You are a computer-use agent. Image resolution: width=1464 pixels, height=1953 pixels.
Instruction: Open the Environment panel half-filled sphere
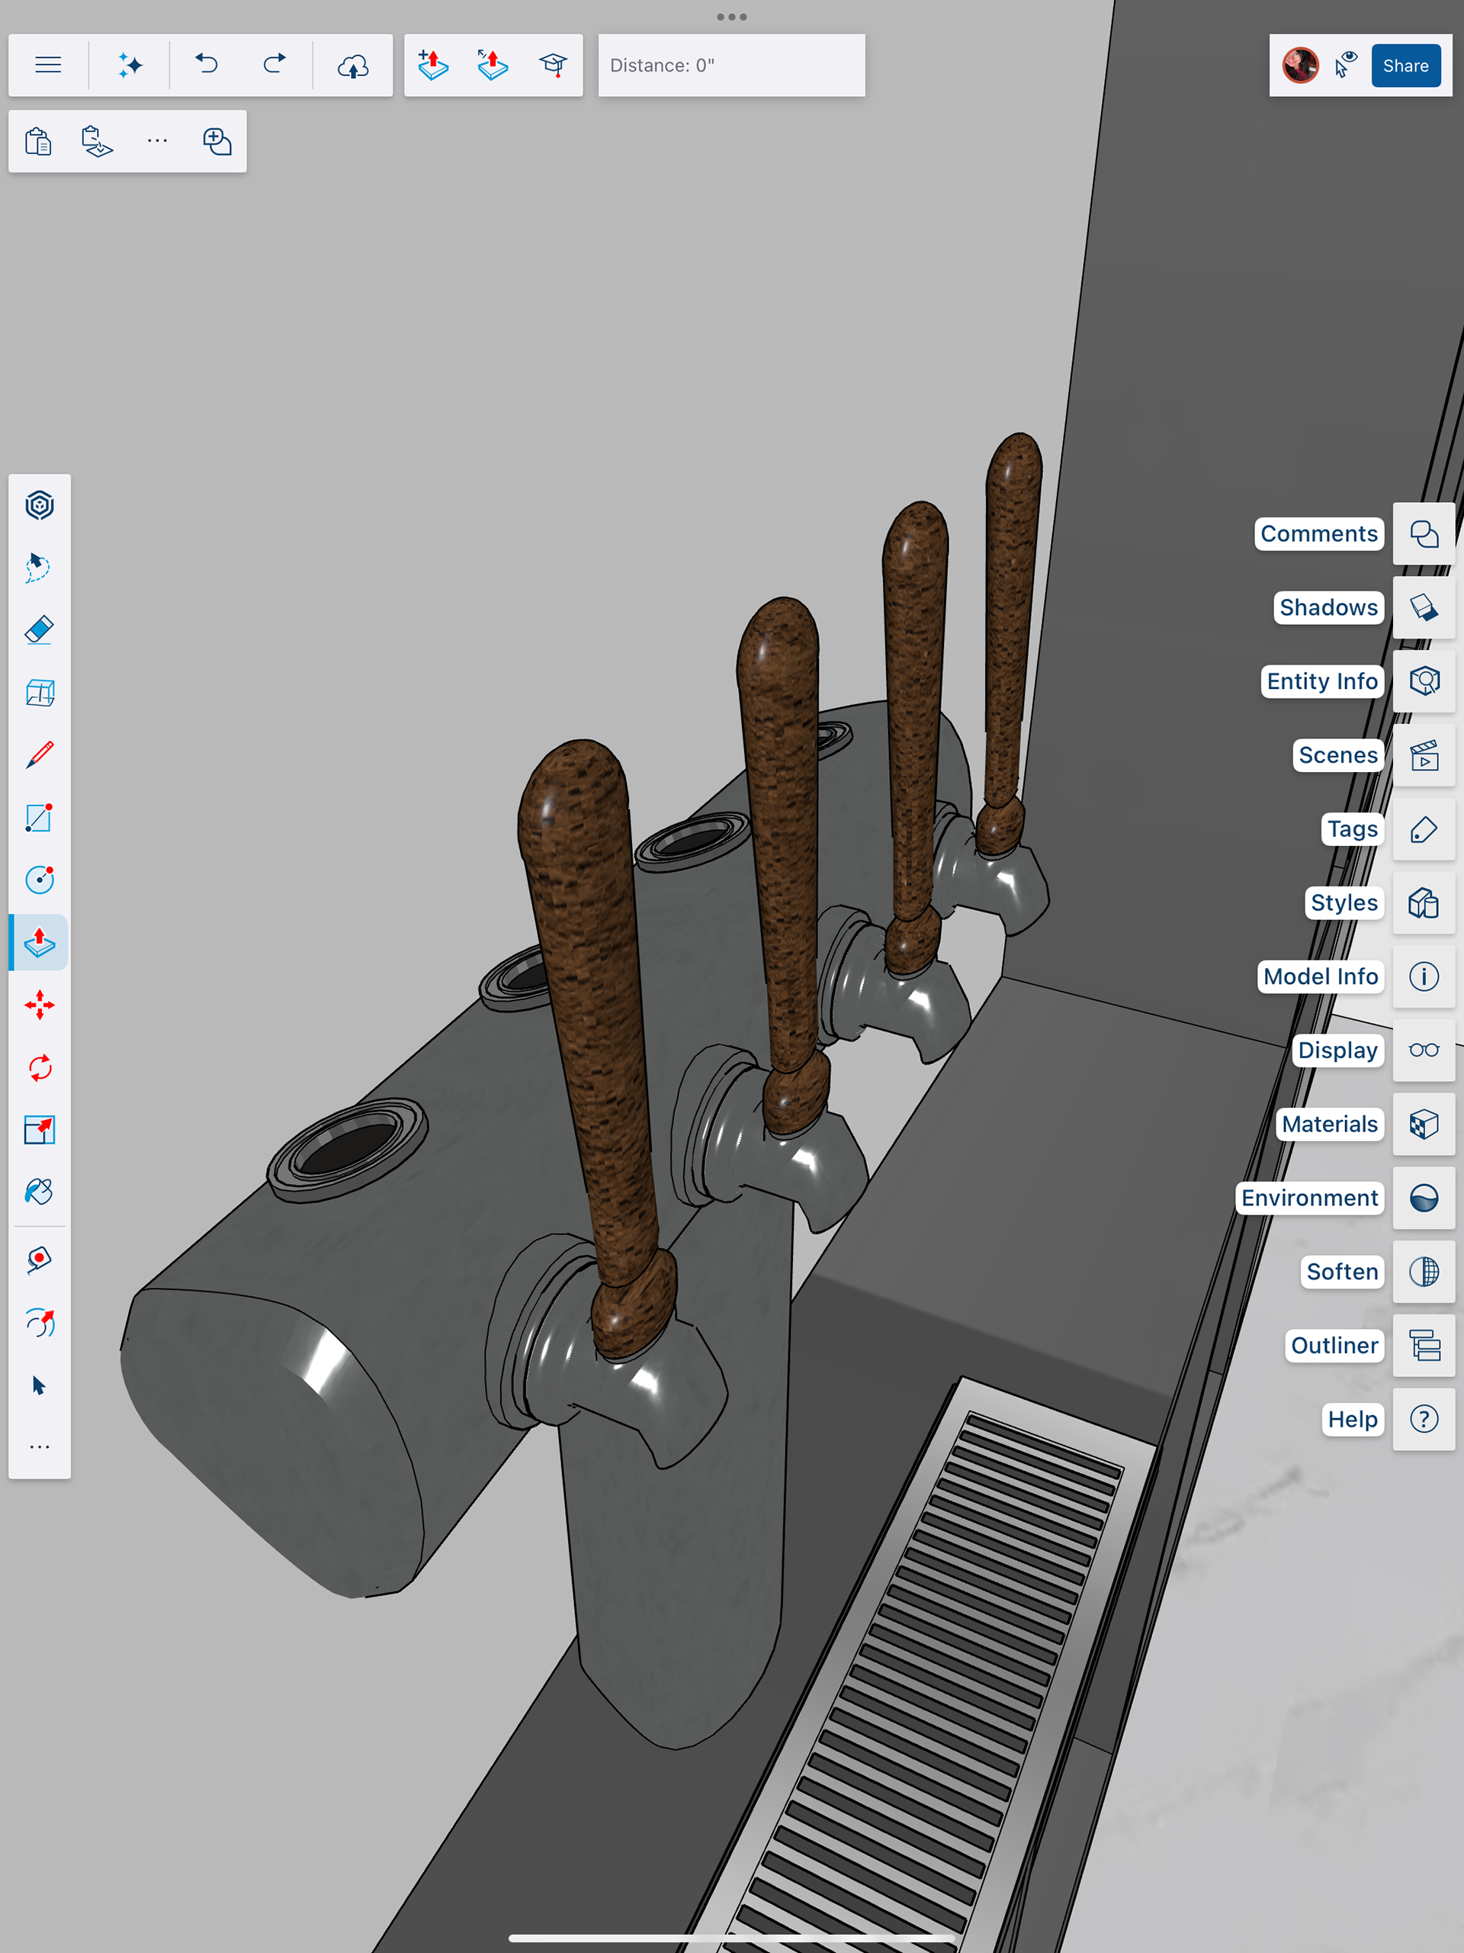pyautogui.click(x=1424, y=1198)
